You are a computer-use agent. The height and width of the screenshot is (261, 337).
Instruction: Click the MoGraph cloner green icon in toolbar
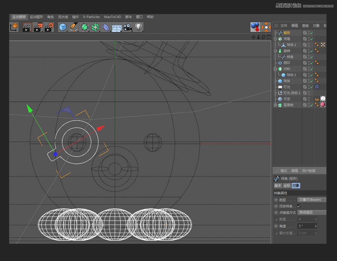pos(95,27)
